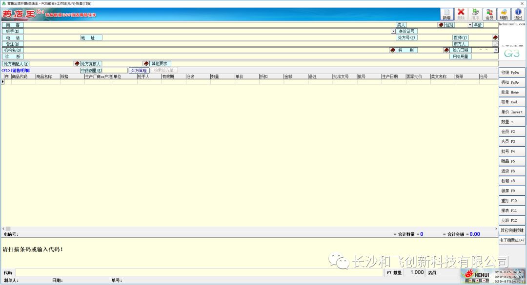Click the 顾客 customer input field
The width and height of the screenshot is (527, 285).
pyautogui.click(x=209, y=25)
